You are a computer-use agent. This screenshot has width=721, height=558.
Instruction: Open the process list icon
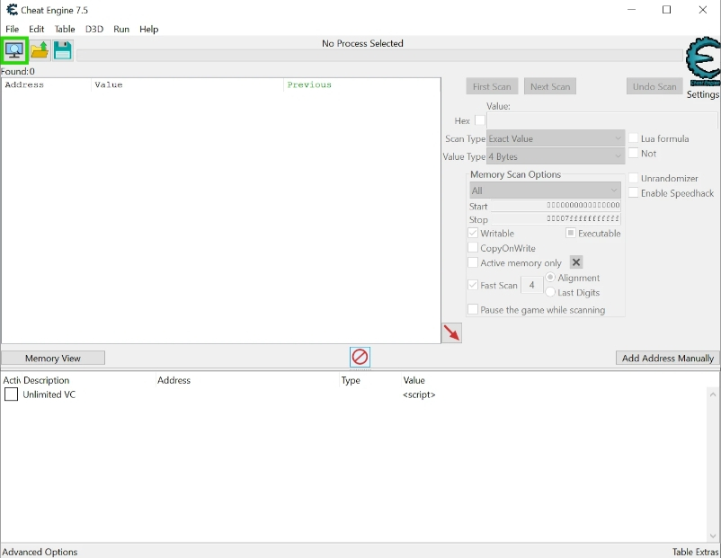pyautogui.click(x=14, y=50)
